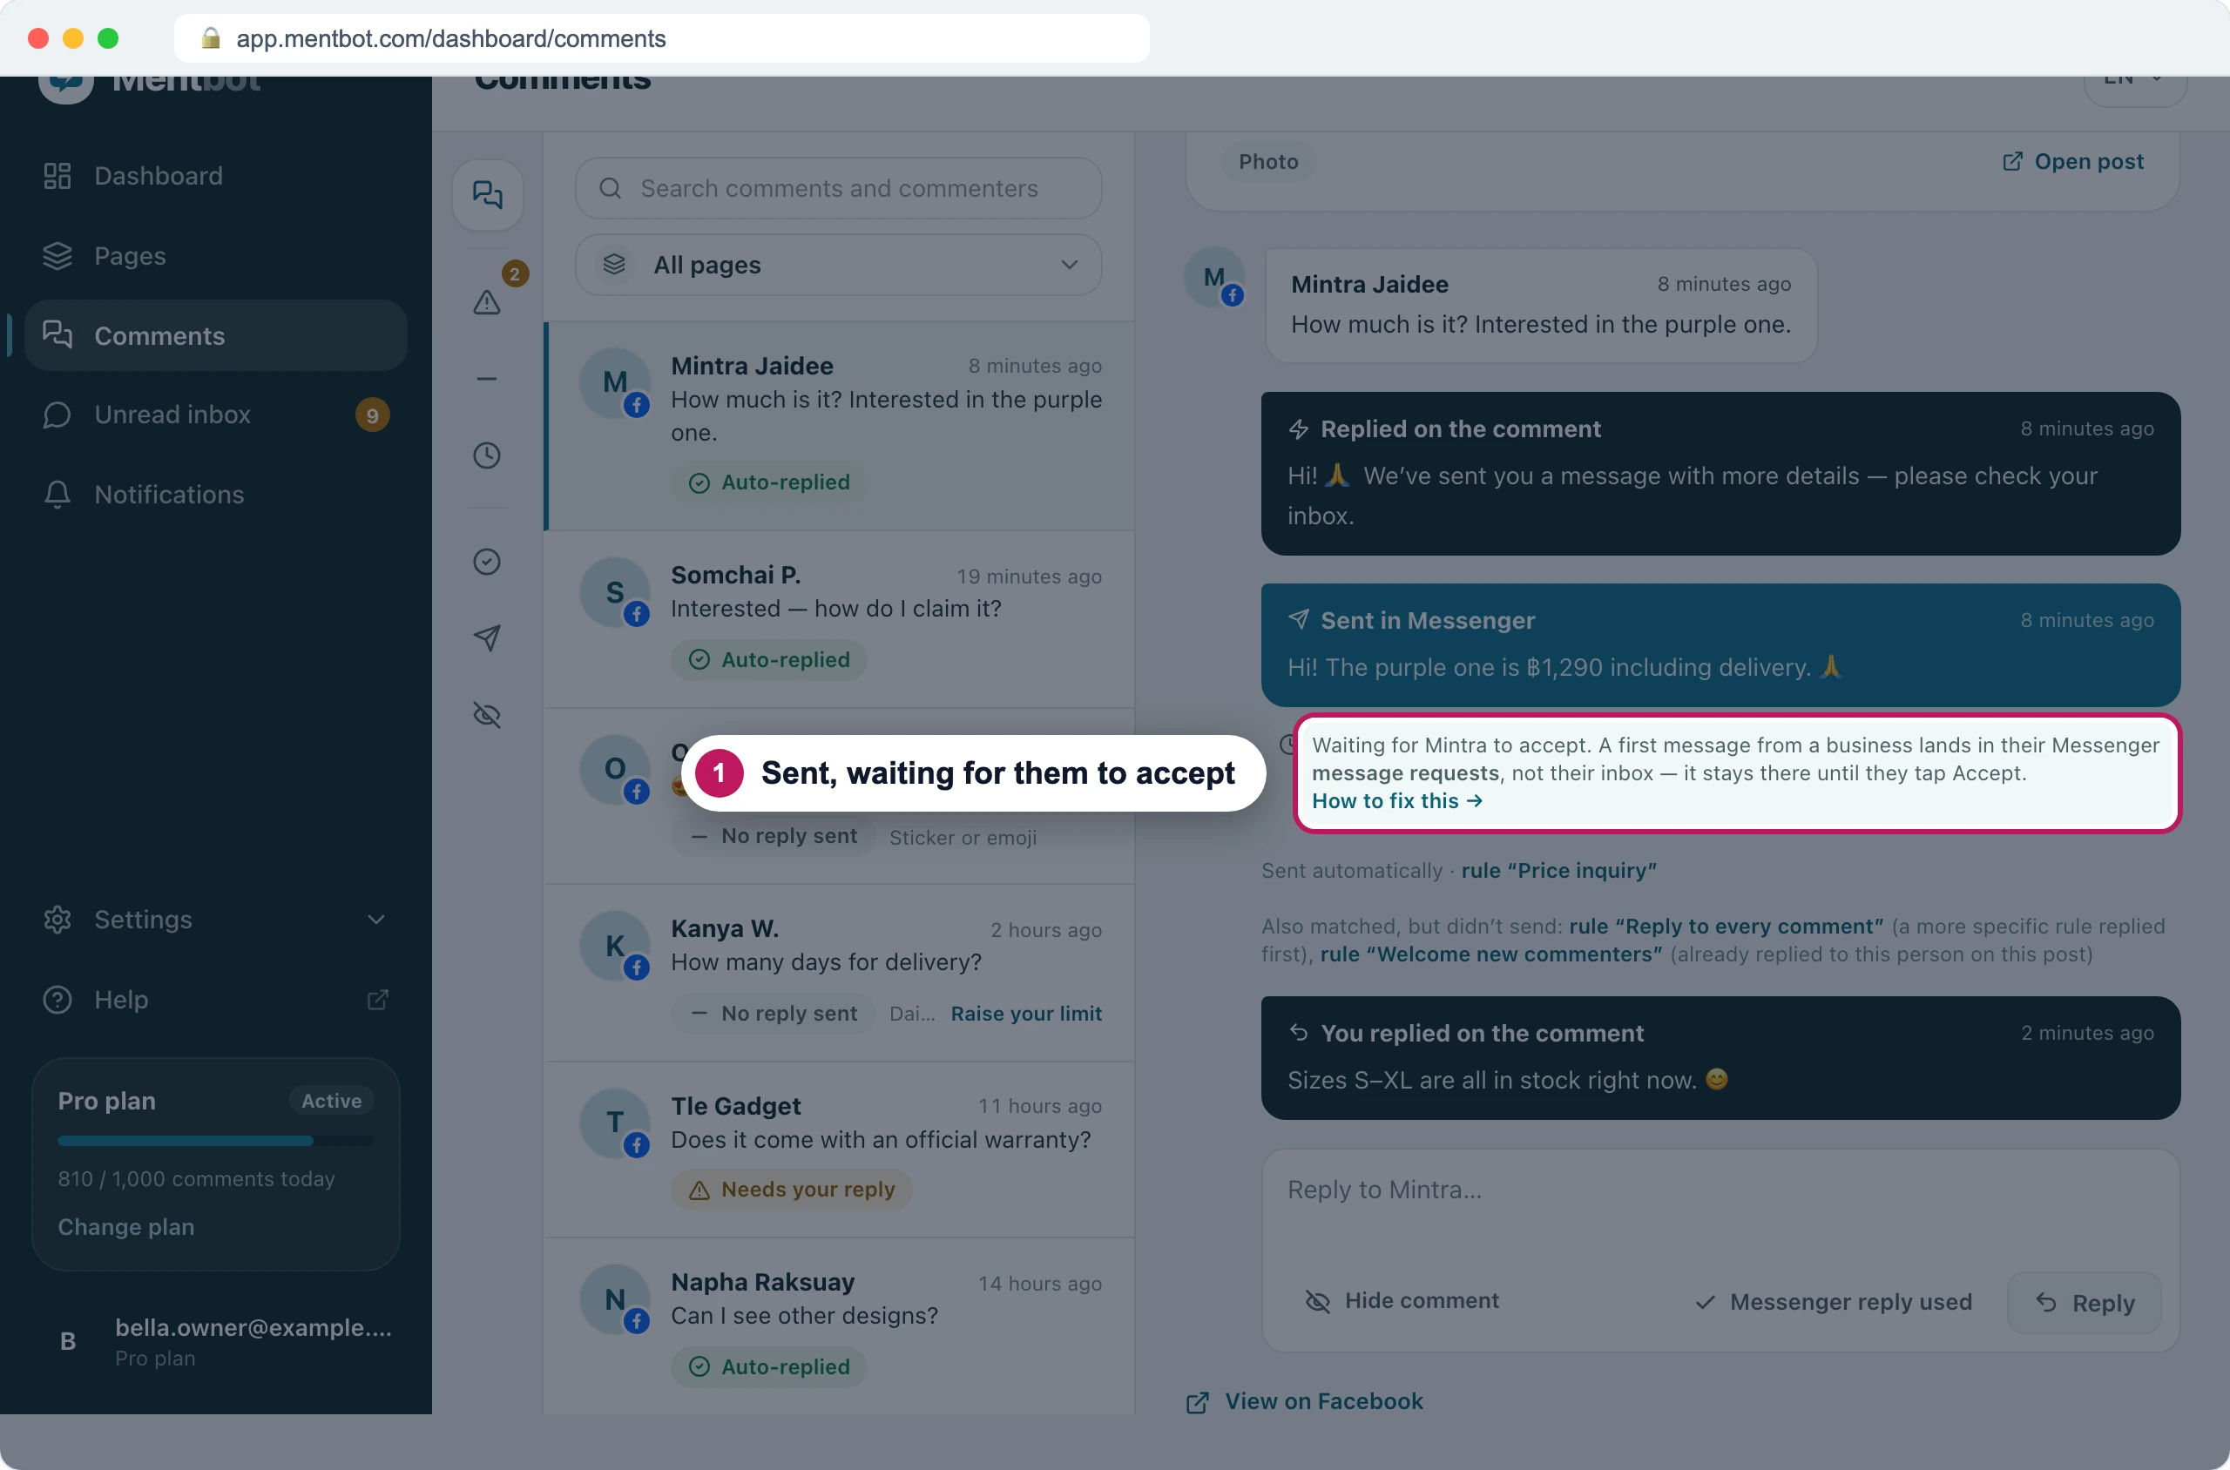Click the Photo tag chip
Viewport: 2230px width, 1470px height.
point(1267,161)
